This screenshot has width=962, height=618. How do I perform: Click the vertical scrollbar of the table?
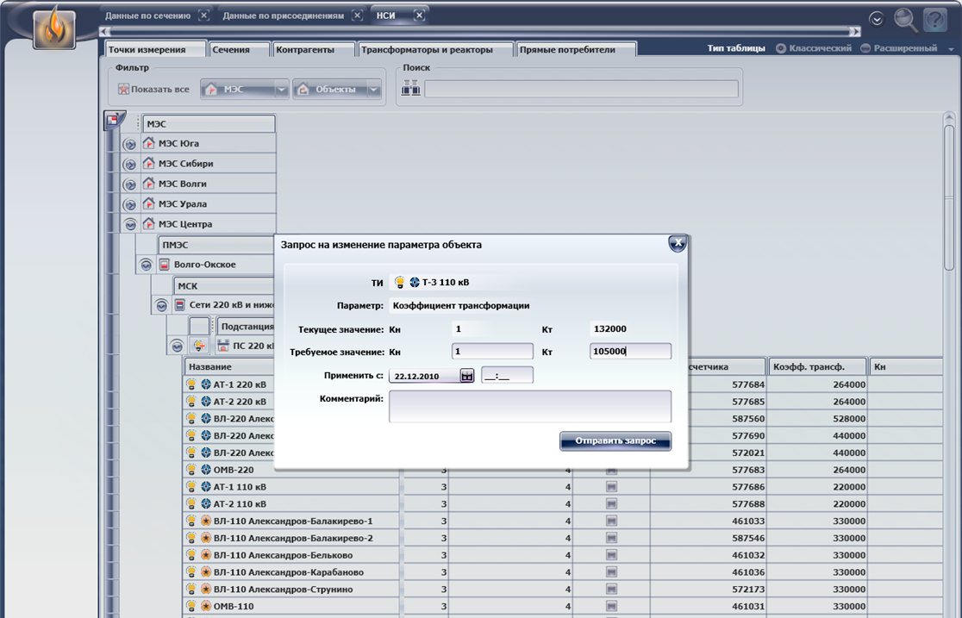[x=948, y=198]
